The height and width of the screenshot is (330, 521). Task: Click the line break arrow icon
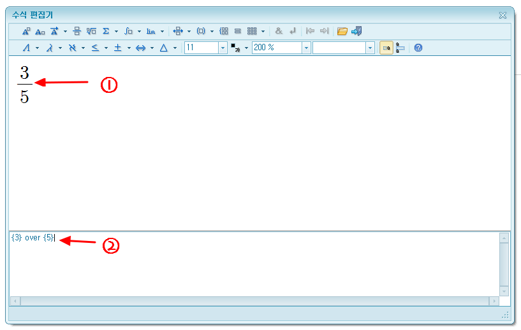tap(293, 32)
